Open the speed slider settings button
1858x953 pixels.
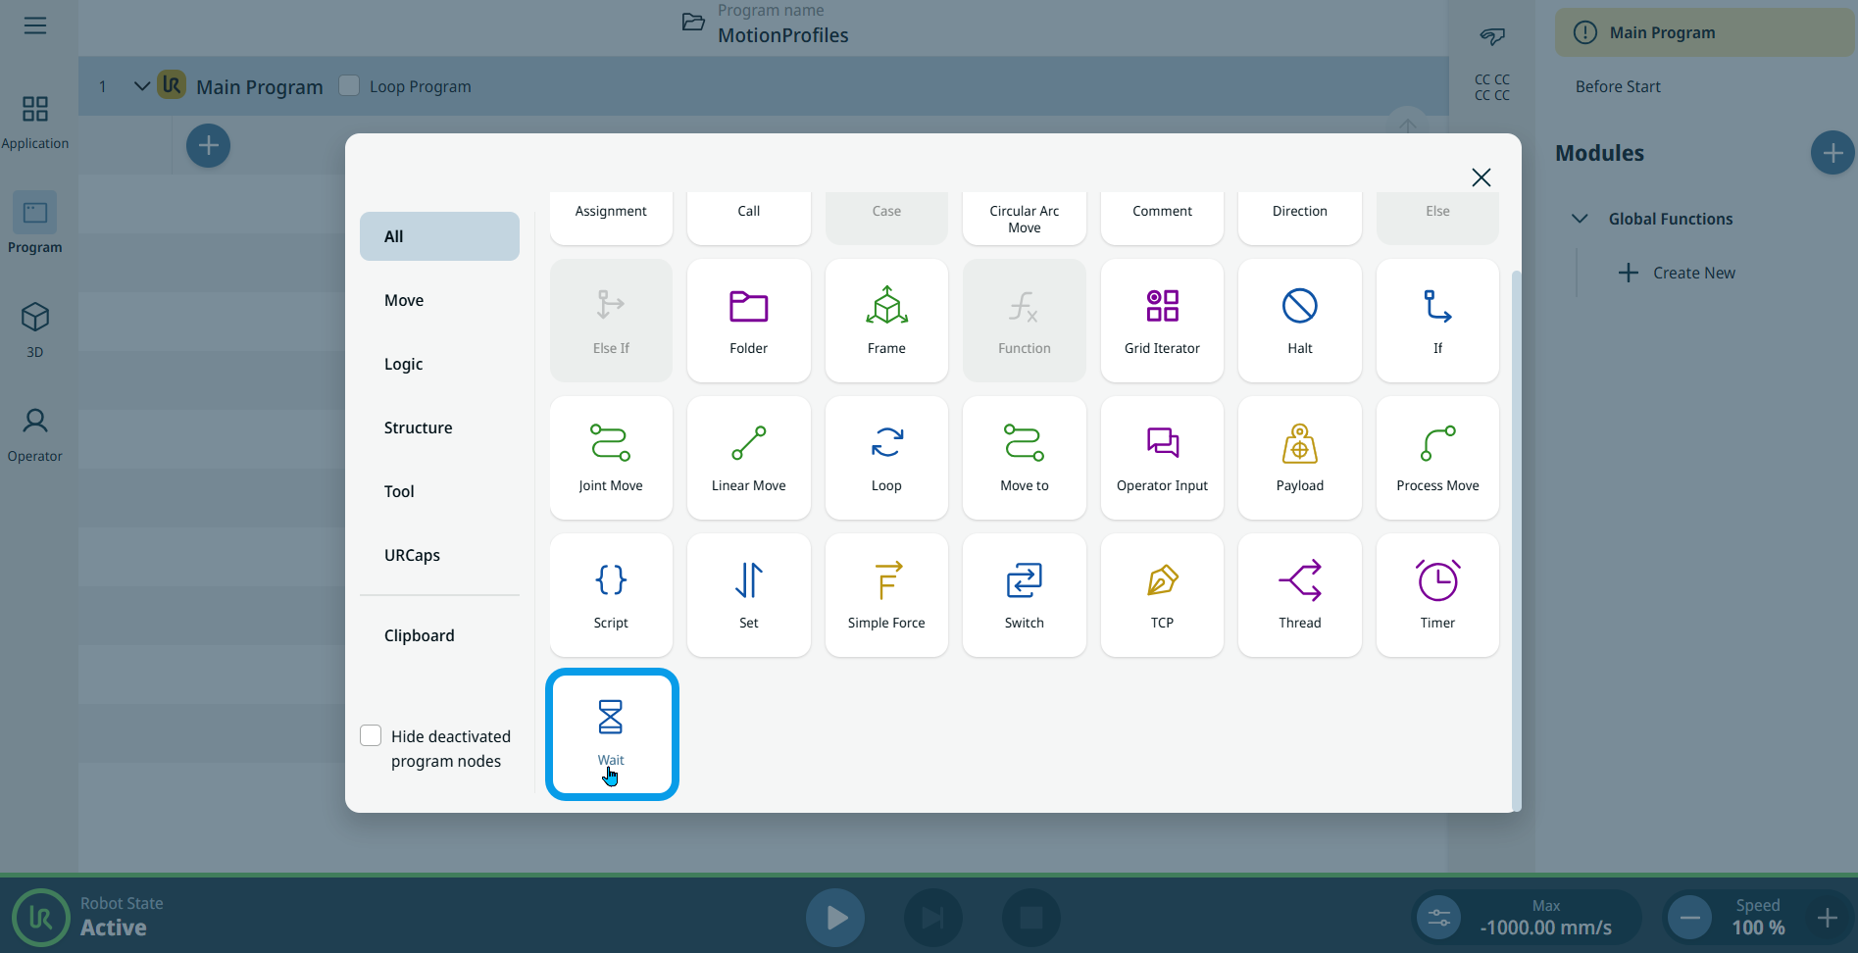[x=1438, y=918]
